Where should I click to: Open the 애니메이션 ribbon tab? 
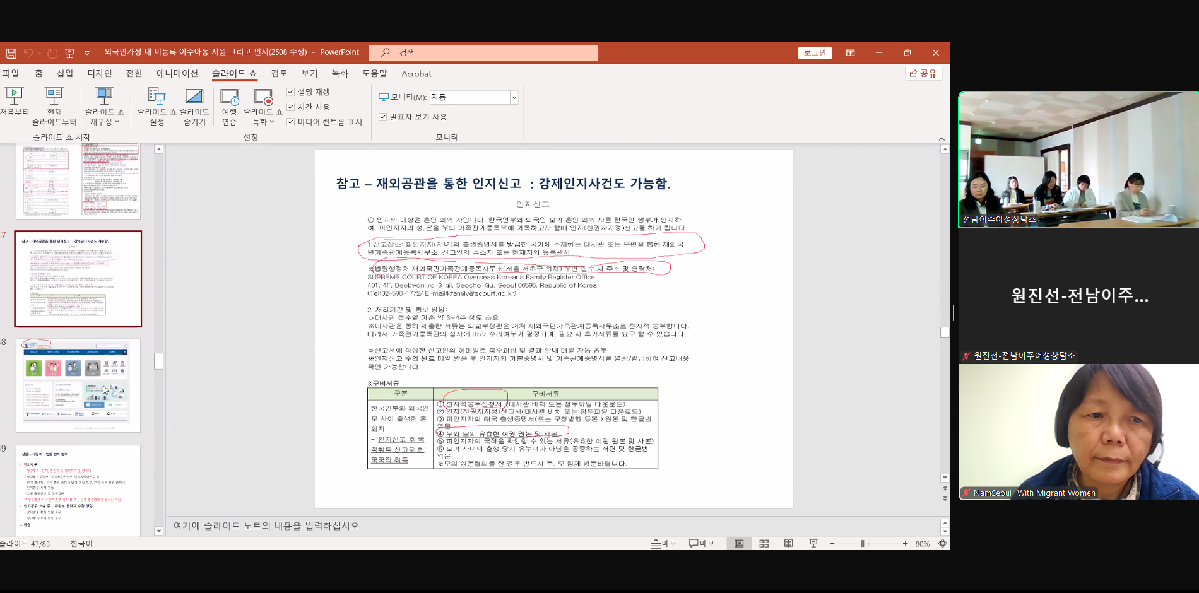(177, 74)
